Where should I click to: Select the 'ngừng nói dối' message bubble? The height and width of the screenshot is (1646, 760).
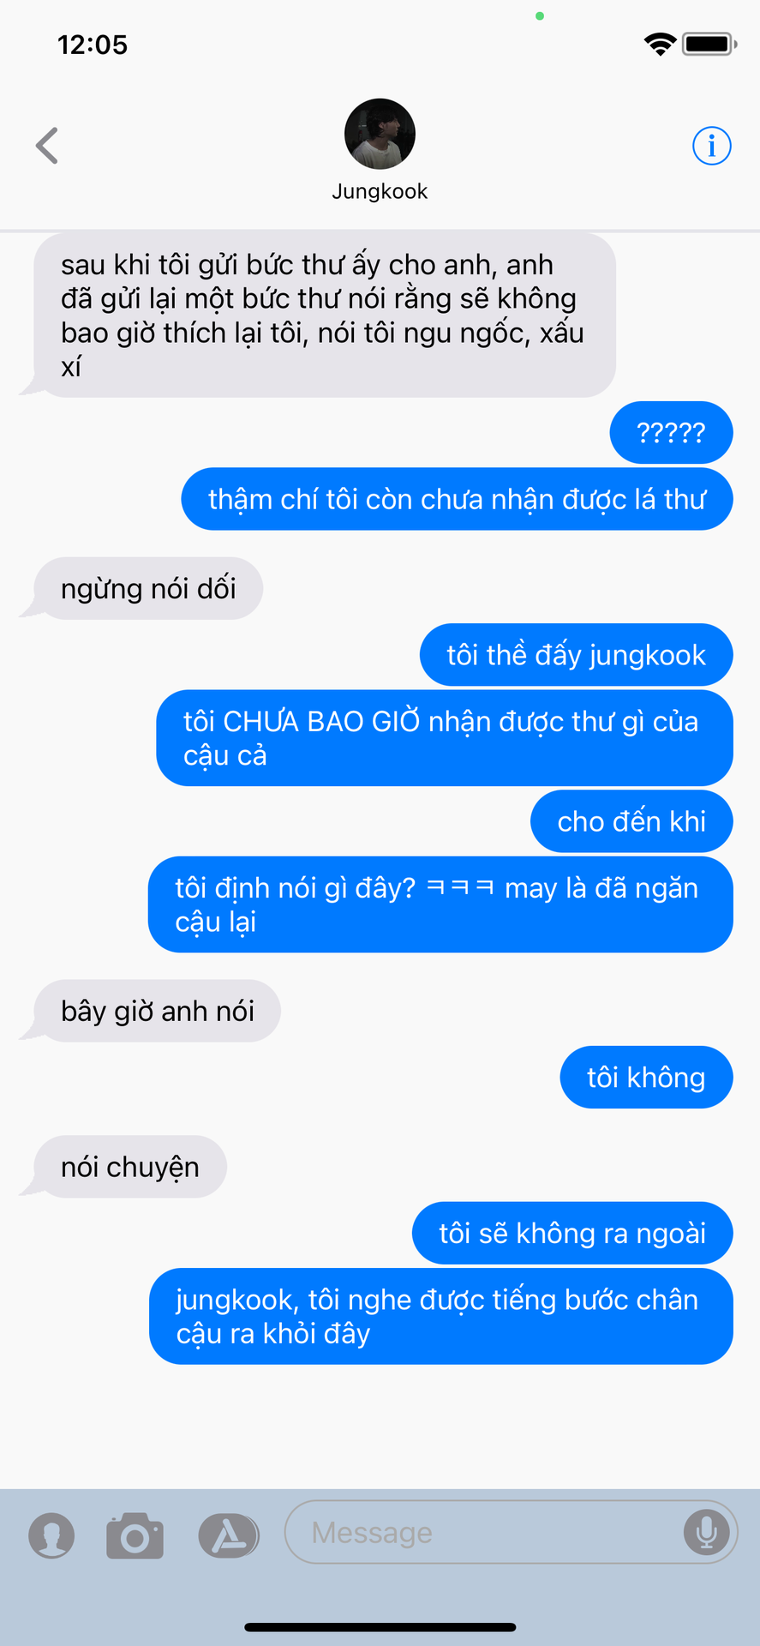[148, 589]
